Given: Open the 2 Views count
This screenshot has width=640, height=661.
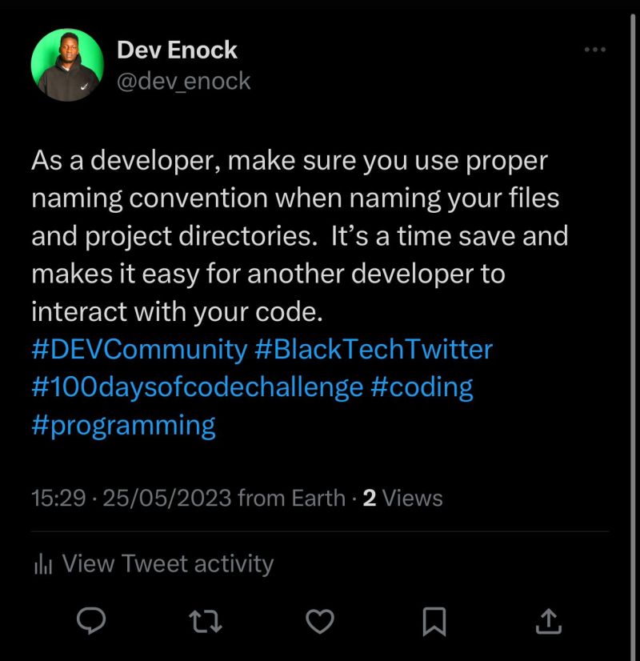Looking at the screenshot, I should (x=402, y=499).
